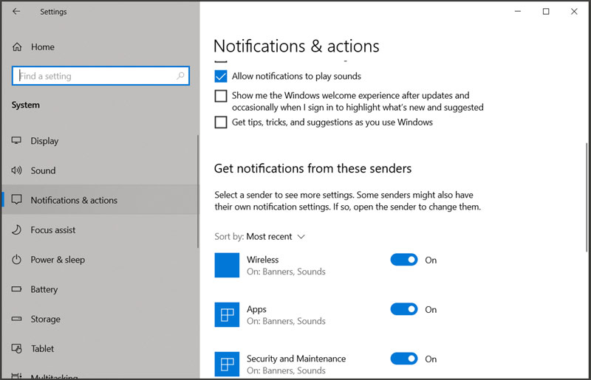Open Focus assist settings
The height and width of the screenshot is (380, 591).
point(52,229)
